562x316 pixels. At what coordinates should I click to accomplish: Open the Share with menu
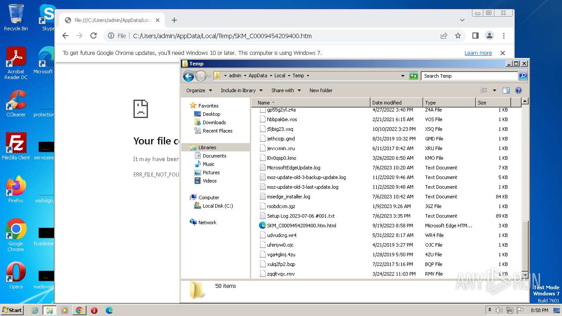tap(286, 90)
